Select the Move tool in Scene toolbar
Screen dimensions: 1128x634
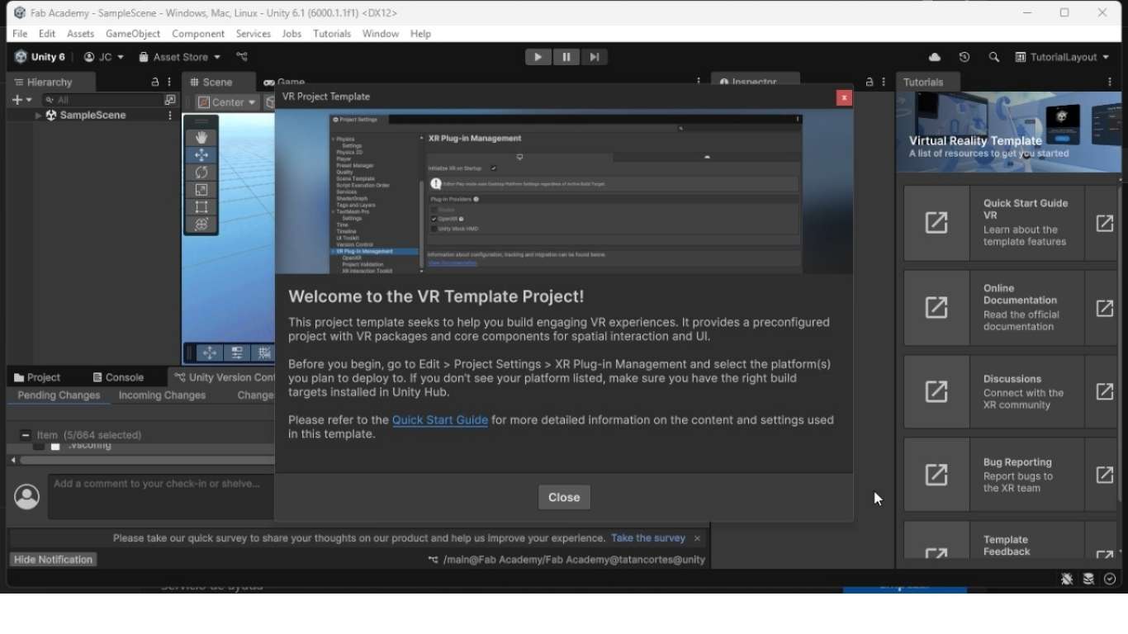[x=201, y=155]
